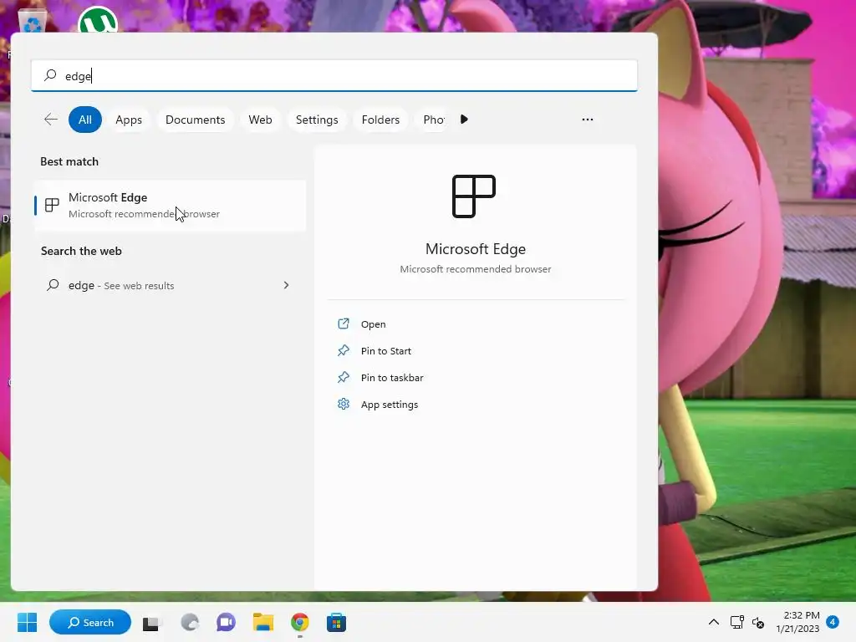Expand web results chevron for edge

pyautogui.click(x=286, y=285)
